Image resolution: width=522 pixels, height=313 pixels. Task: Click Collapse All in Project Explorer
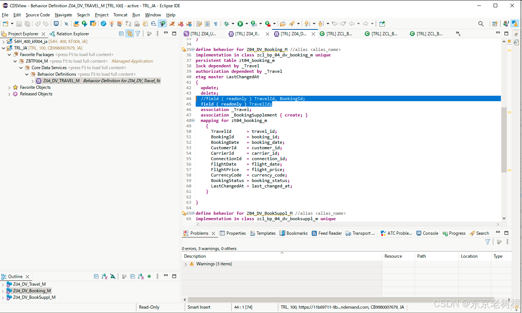click(x=121, y=33)
